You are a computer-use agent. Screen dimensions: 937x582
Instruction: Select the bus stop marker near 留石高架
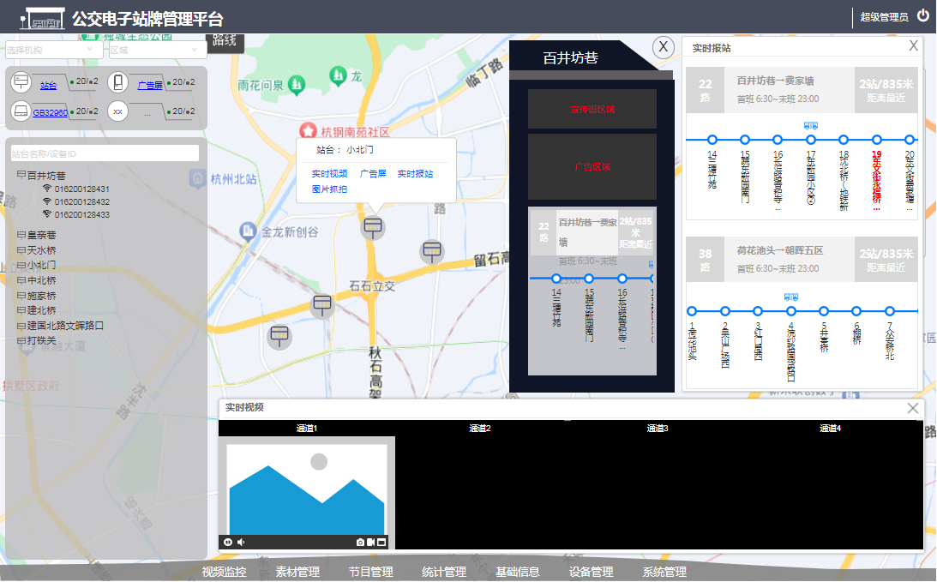coord(432,251)
